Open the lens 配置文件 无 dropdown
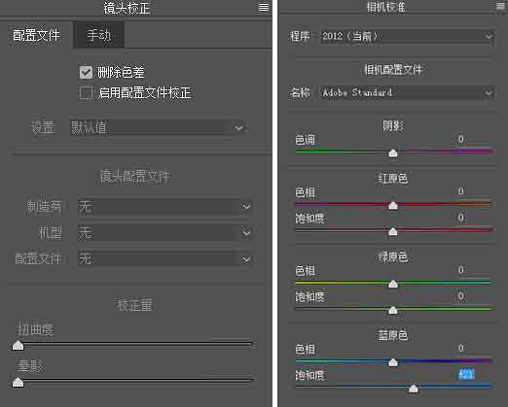Viewport: 508px width, 407px height. tap(165, 258)
